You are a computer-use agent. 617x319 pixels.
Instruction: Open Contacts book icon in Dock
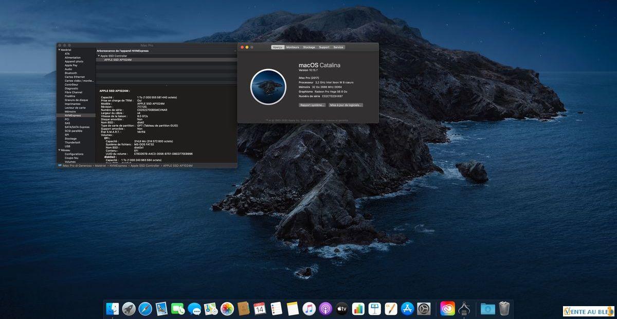(x=244, y=309)
